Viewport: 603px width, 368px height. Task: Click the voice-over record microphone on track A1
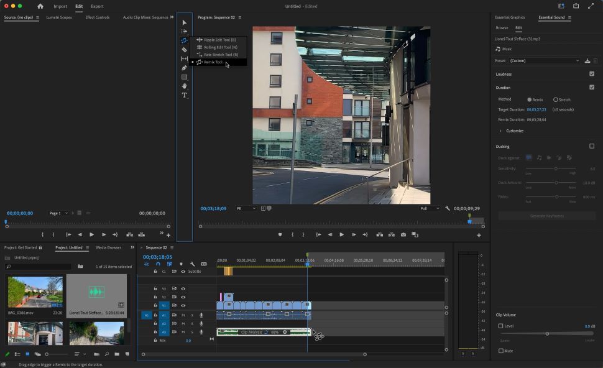point(201,315)
